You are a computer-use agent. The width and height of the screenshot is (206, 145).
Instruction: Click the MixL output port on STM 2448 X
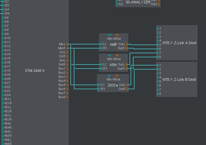tap(67, 44)
